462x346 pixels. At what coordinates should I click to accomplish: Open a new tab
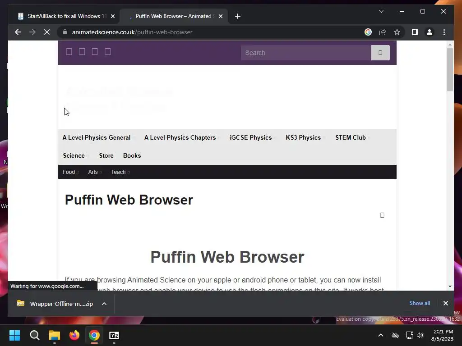click(238, 16)
